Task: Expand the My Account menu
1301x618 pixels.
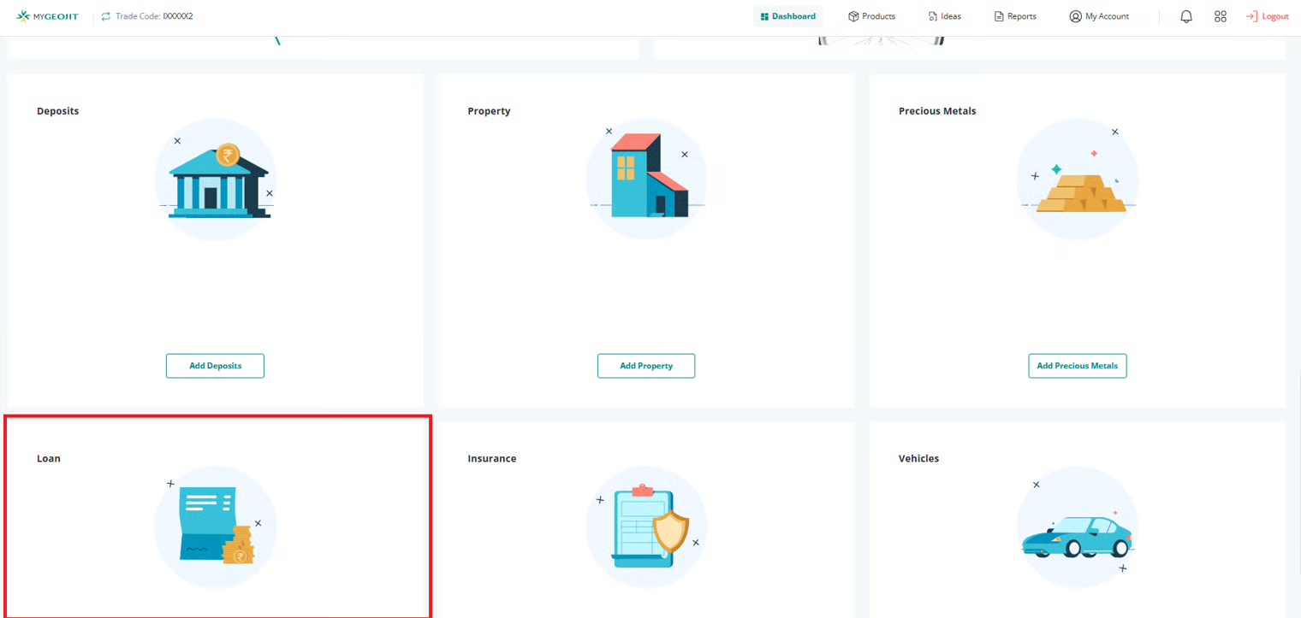Action: [x=1099, y=16]
